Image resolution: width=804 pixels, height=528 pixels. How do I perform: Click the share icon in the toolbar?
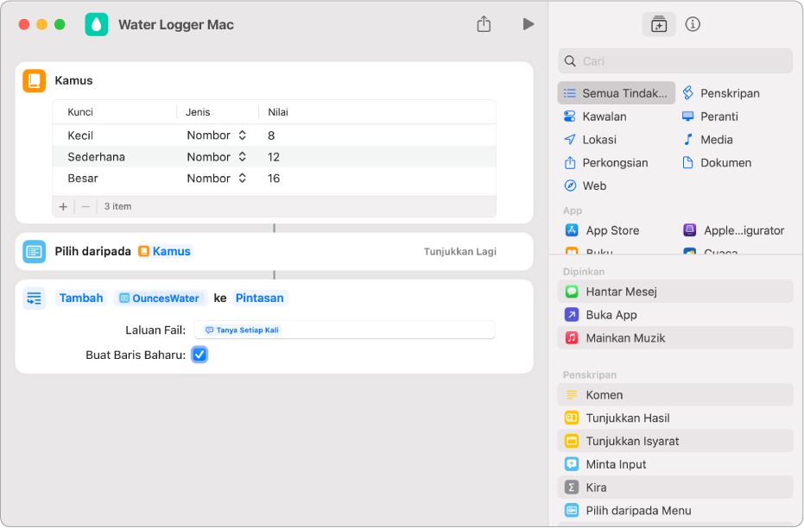tap(484, 23)
